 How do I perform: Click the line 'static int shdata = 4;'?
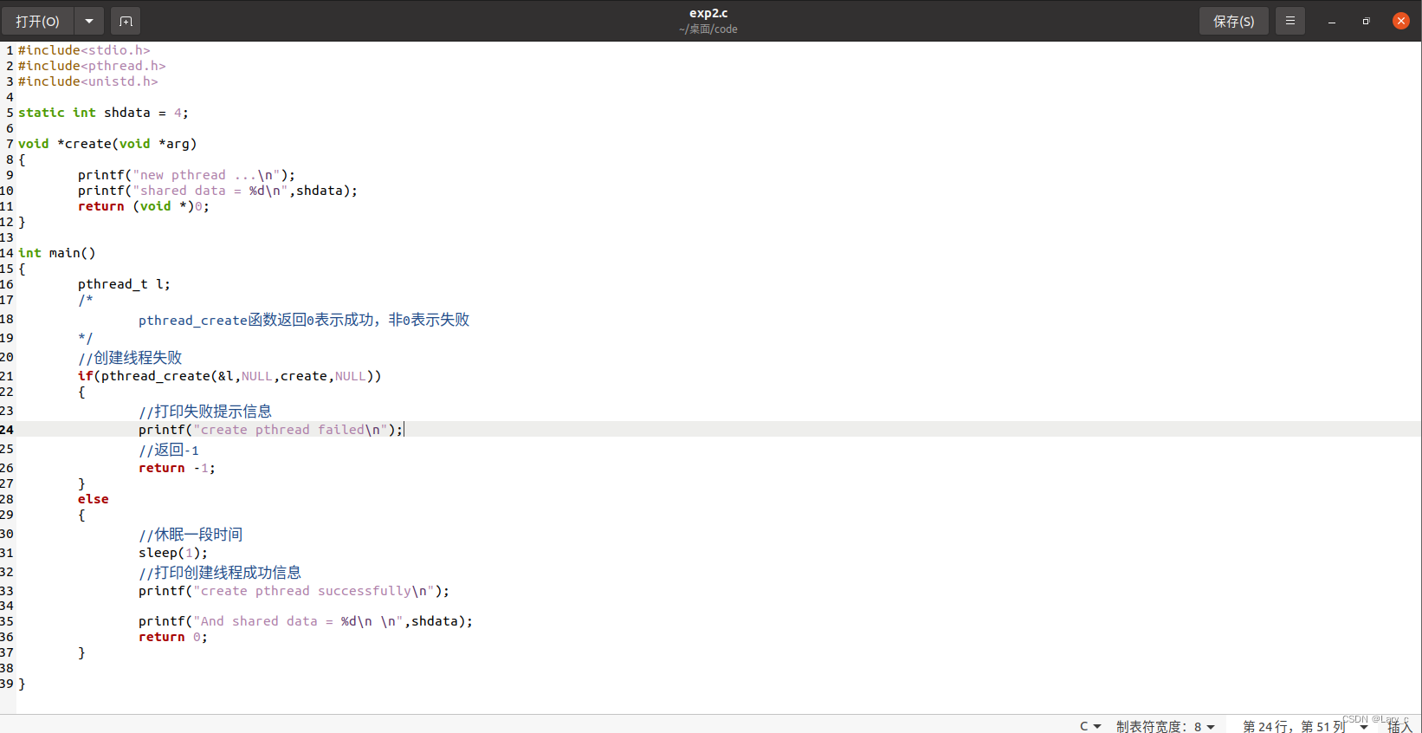[x=103, y=113]
